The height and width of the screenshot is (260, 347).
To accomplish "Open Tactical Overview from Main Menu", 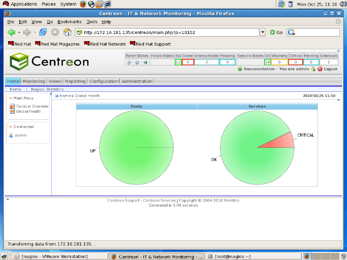I will (x=32, y=106).
